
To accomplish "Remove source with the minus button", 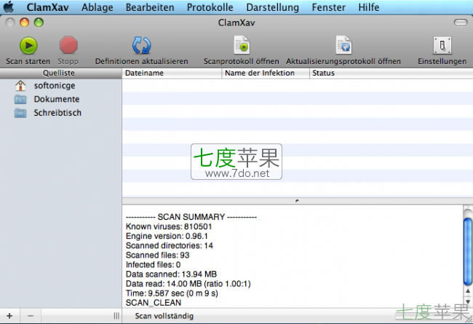I will (31, 316).
